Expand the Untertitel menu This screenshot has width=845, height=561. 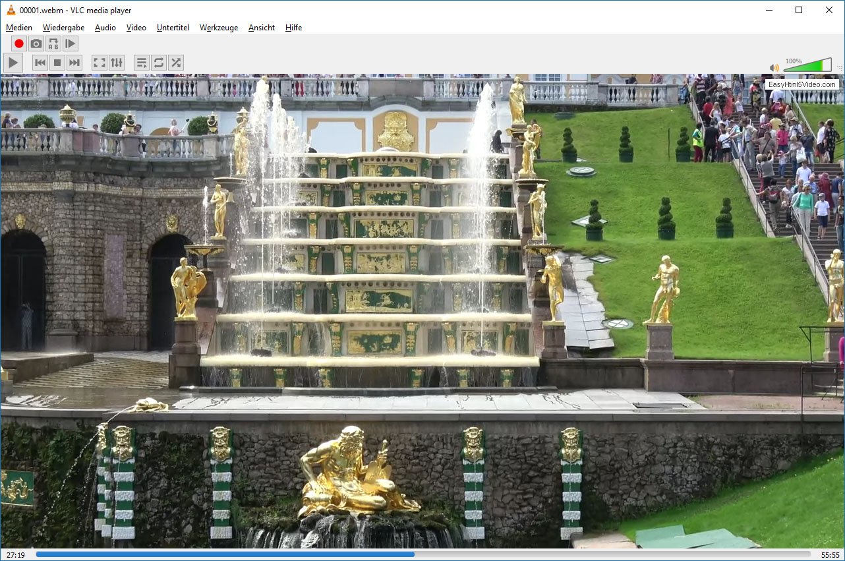coord(173,28)
